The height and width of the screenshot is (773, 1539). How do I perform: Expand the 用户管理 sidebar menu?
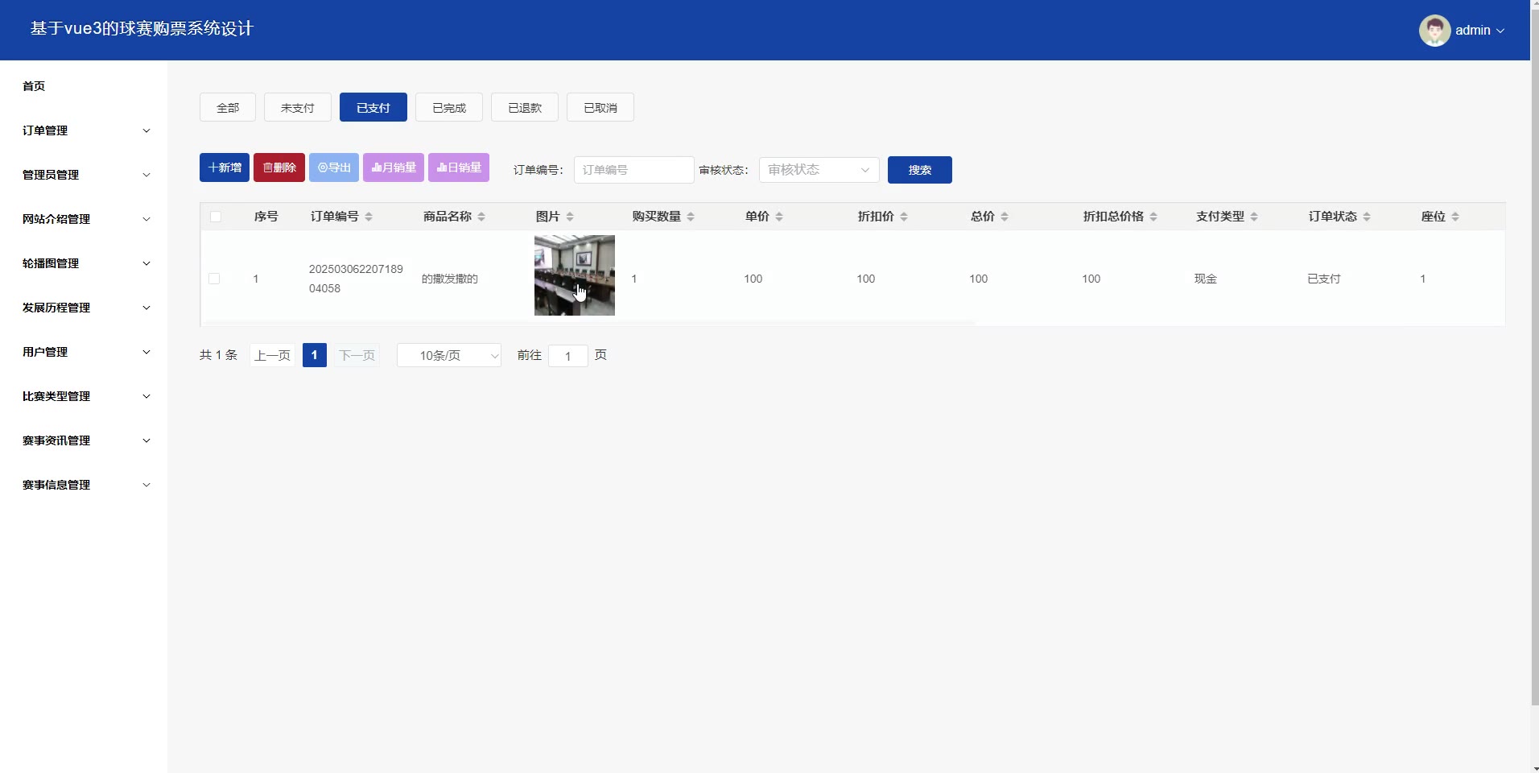click(x=85, y=352)
